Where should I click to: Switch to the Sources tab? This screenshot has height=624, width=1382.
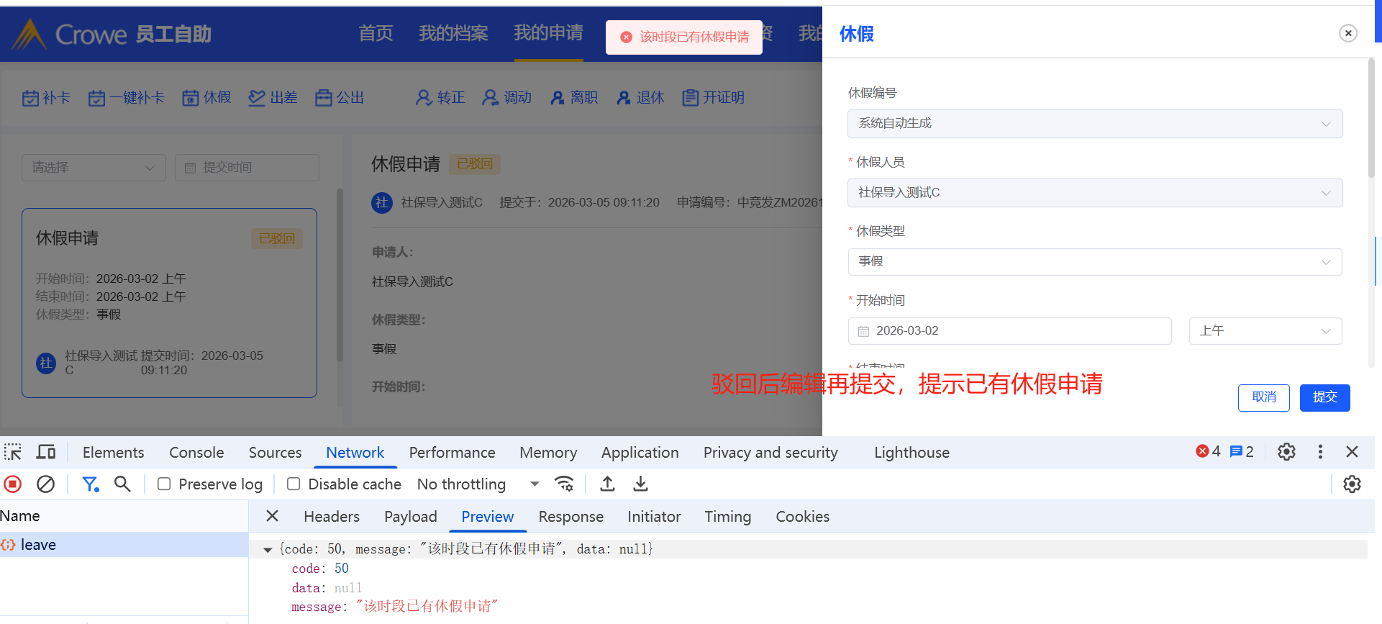[275, 452]
